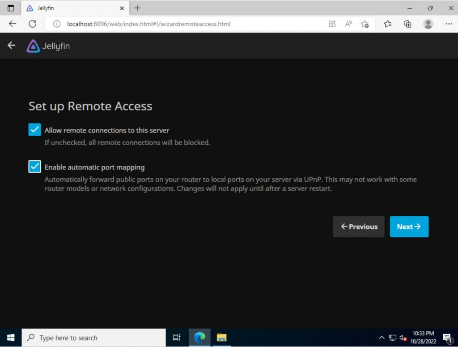This screenshot has height=347, width=458.
Task: Click the Next button
Action: 409,226
